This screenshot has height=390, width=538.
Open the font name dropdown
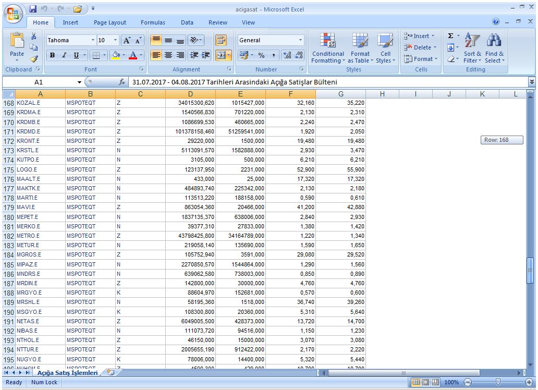[93, 40]
